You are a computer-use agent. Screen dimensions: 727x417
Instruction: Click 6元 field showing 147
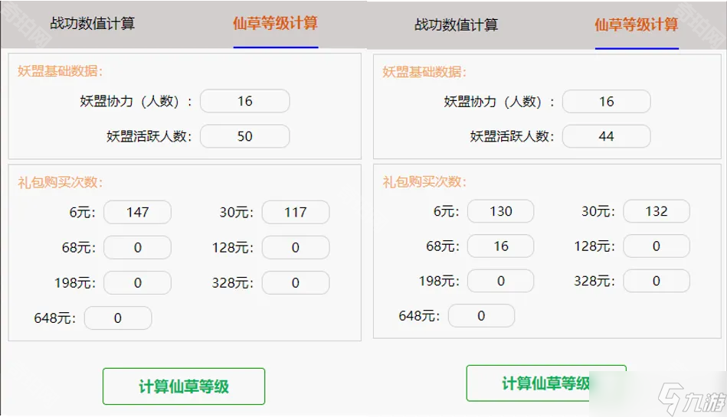[x=137, y=212]
